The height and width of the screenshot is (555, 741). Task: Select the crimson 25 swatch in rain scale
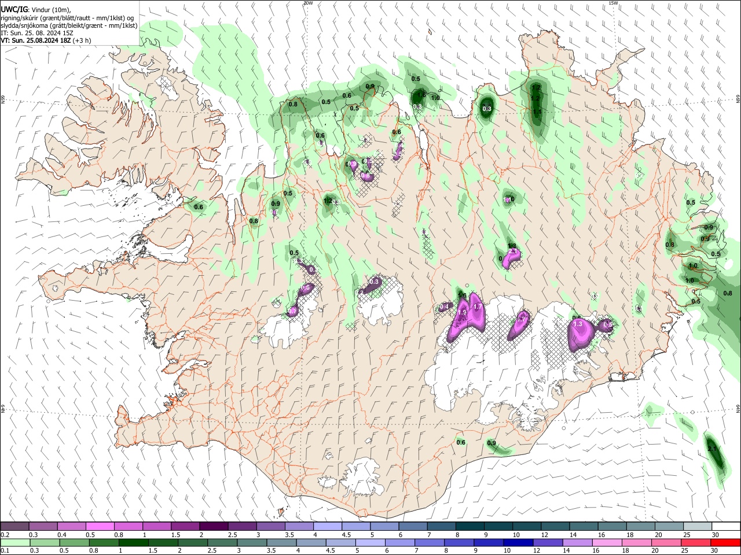[x=696, y=542]
